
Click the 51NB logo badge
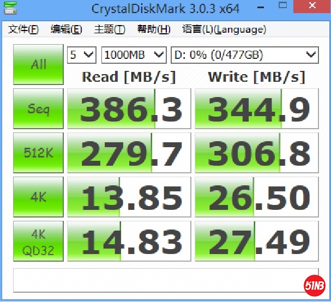315,285
